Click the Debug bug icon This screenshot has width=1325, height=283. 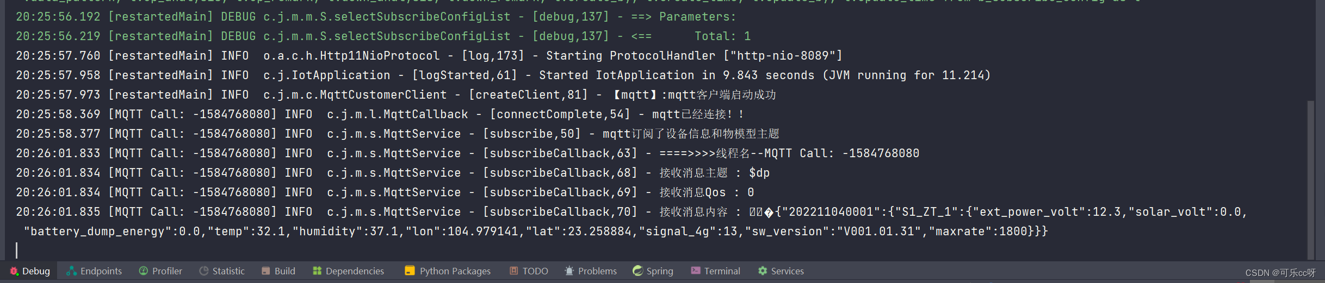14,271
